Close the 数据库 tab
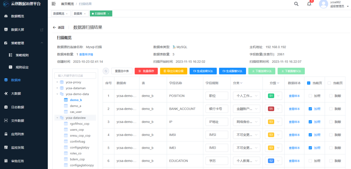Screen dimensions: 351x169 (84, 14)
